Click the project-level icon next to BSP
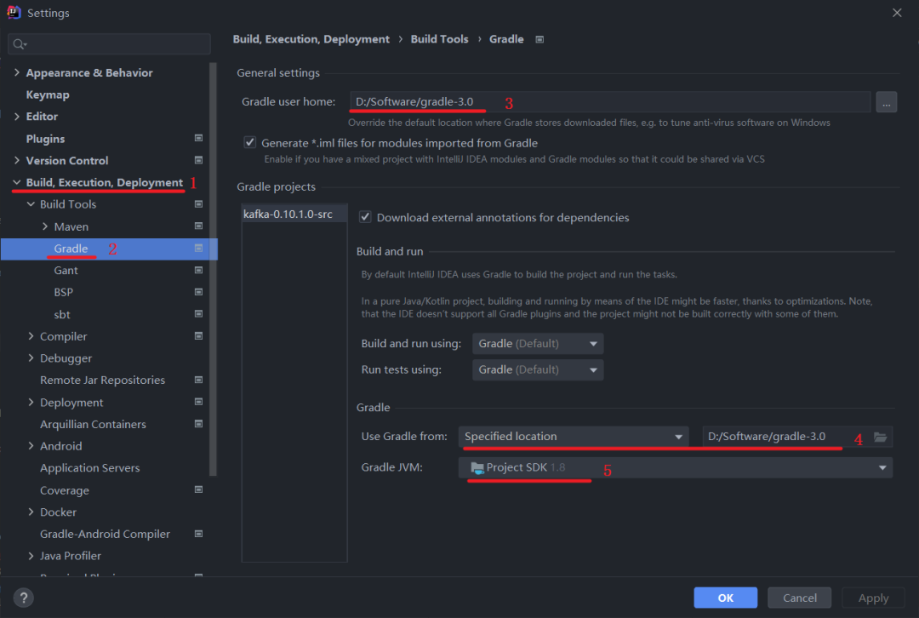 click(x=198, y=292)
